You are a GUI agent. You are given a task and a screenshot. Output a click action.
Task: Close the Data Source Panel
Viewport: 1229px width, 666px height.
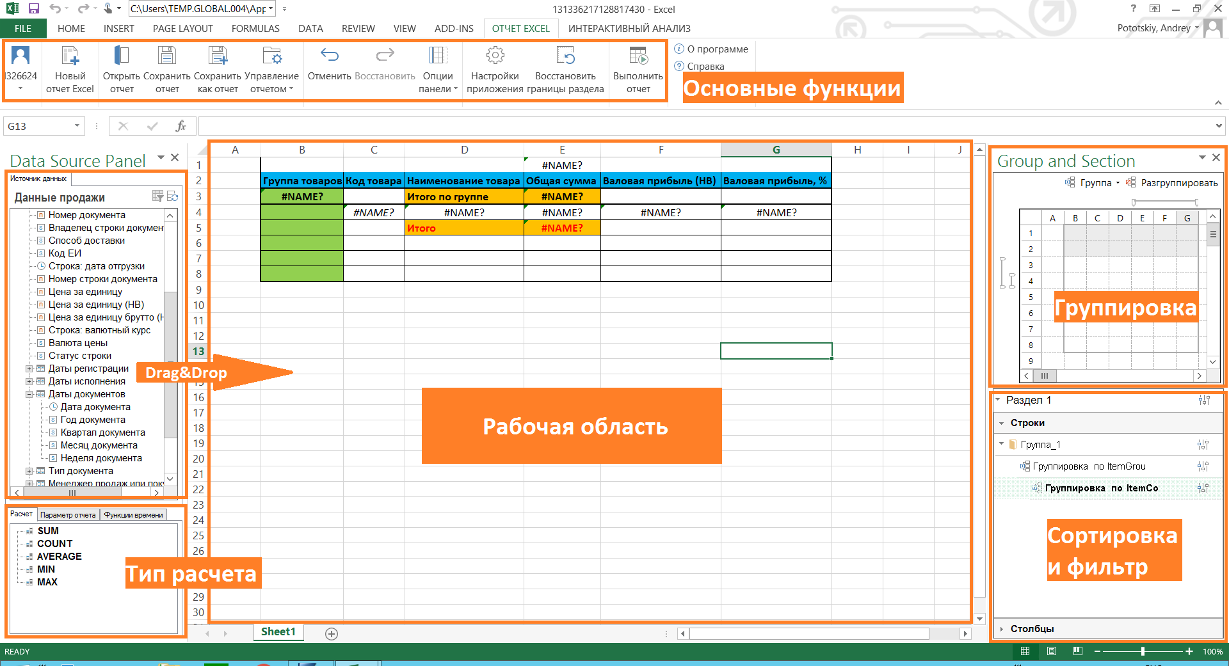pyautogui.click(x=175, y=157)
